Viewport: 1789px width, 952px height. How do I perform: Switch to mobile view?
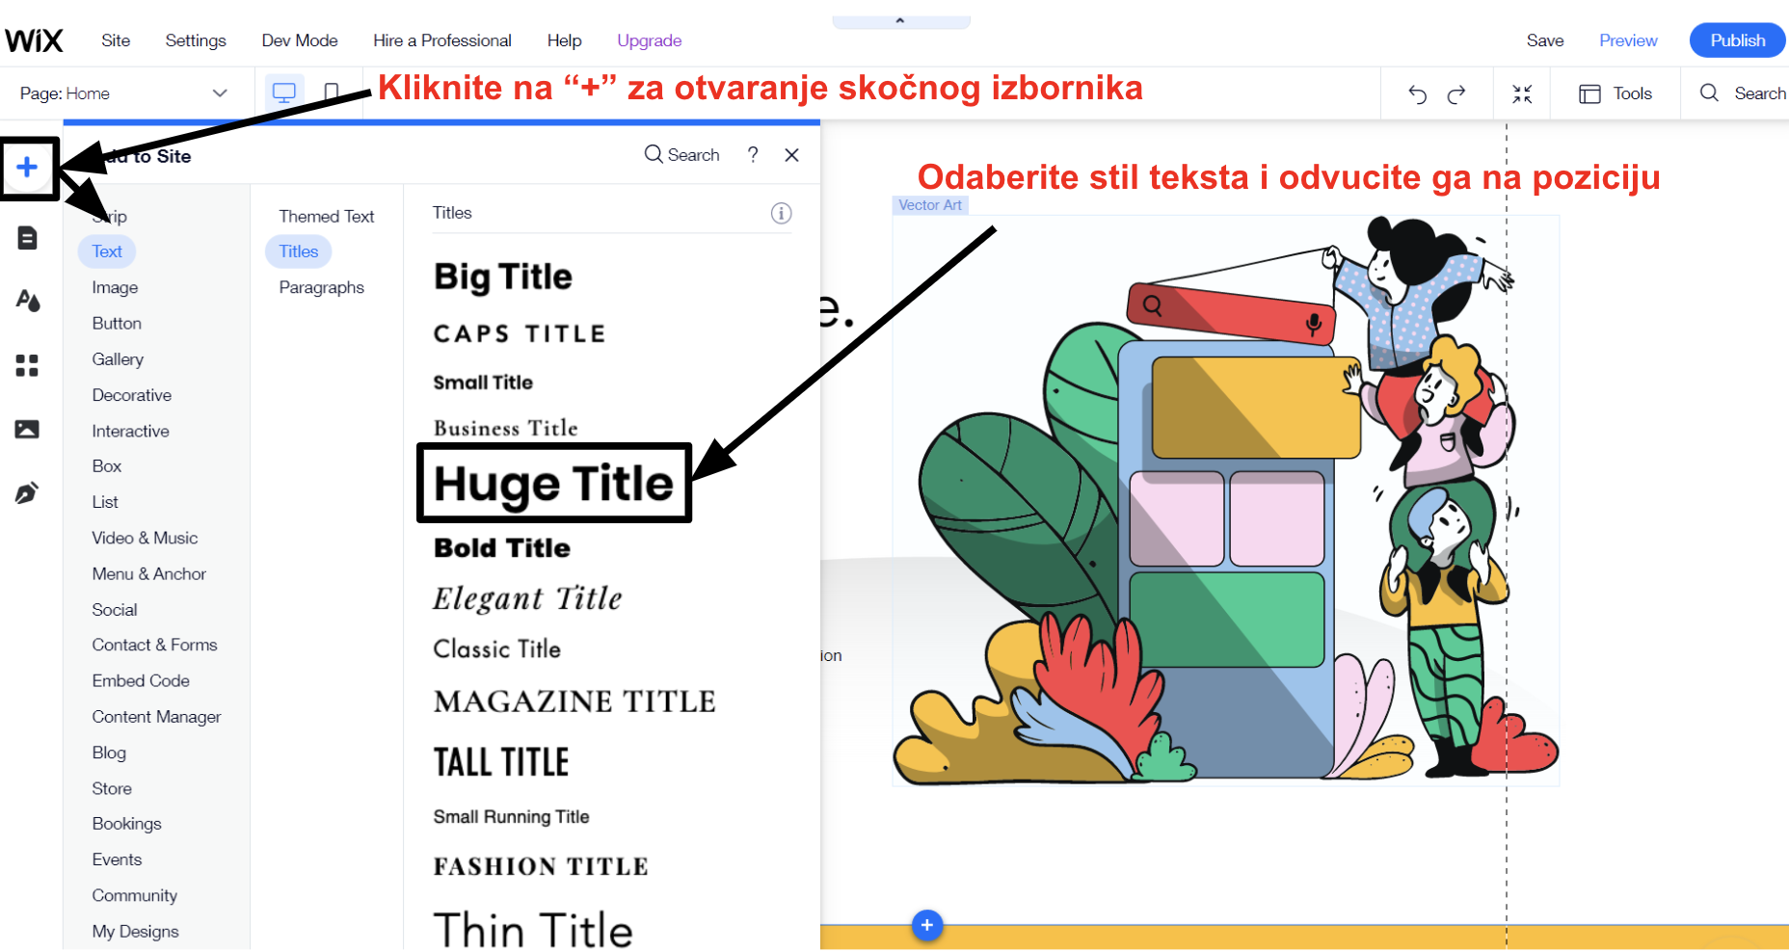(332, 93)
